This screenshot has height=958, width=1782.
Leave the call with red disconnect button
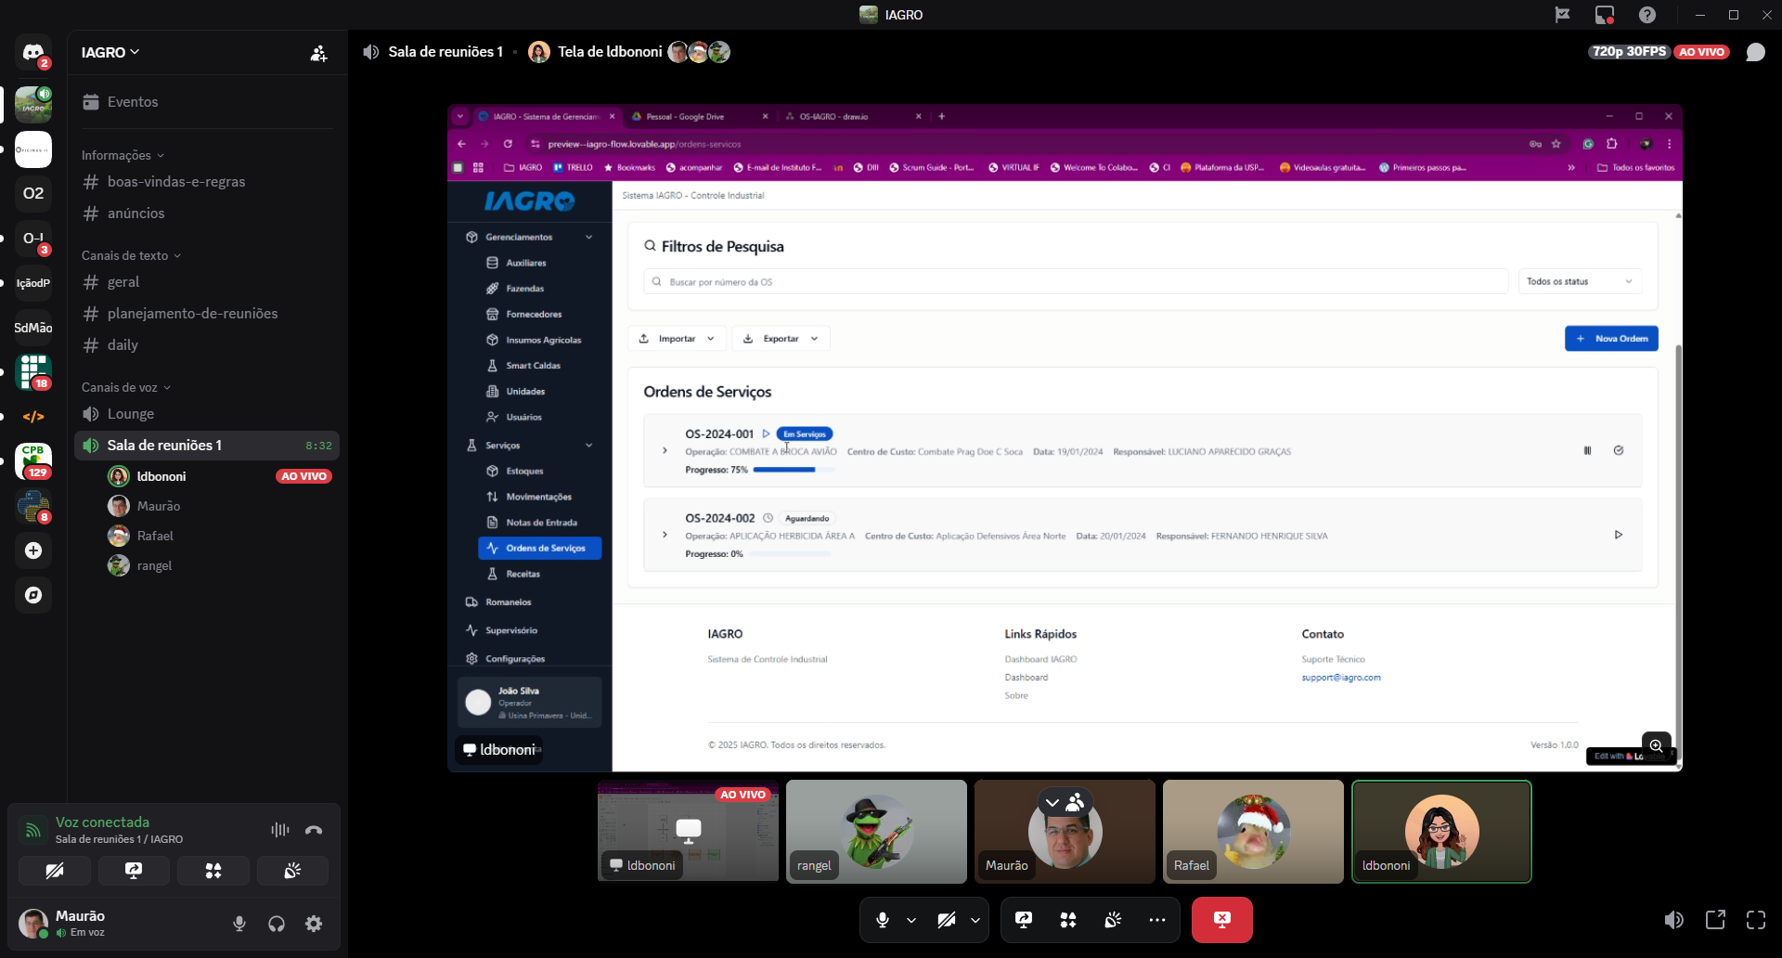[1222, 920]
